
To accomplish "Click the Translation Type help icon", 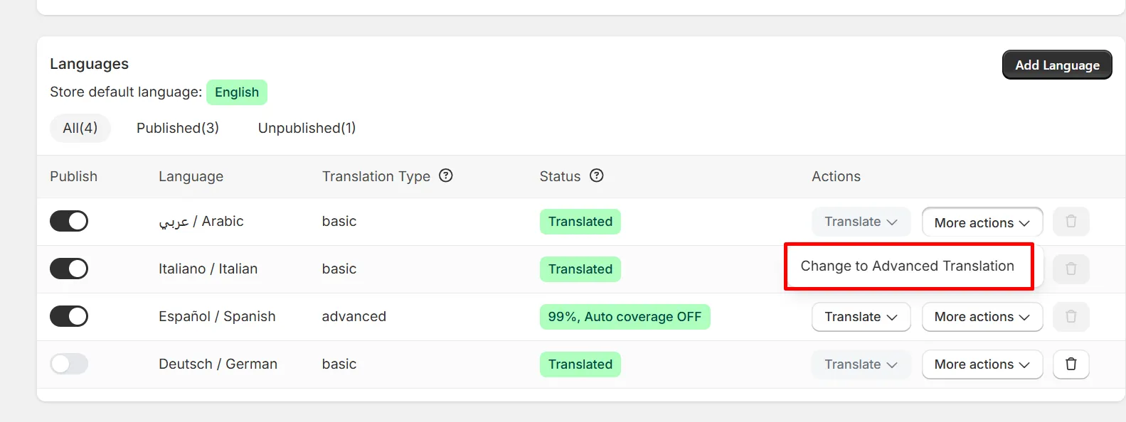I will pos(446,175).
